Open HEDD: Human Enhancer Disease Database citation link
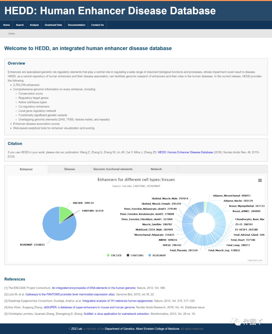The width and height of the screenshot is (272, 334). click(185, 152)
